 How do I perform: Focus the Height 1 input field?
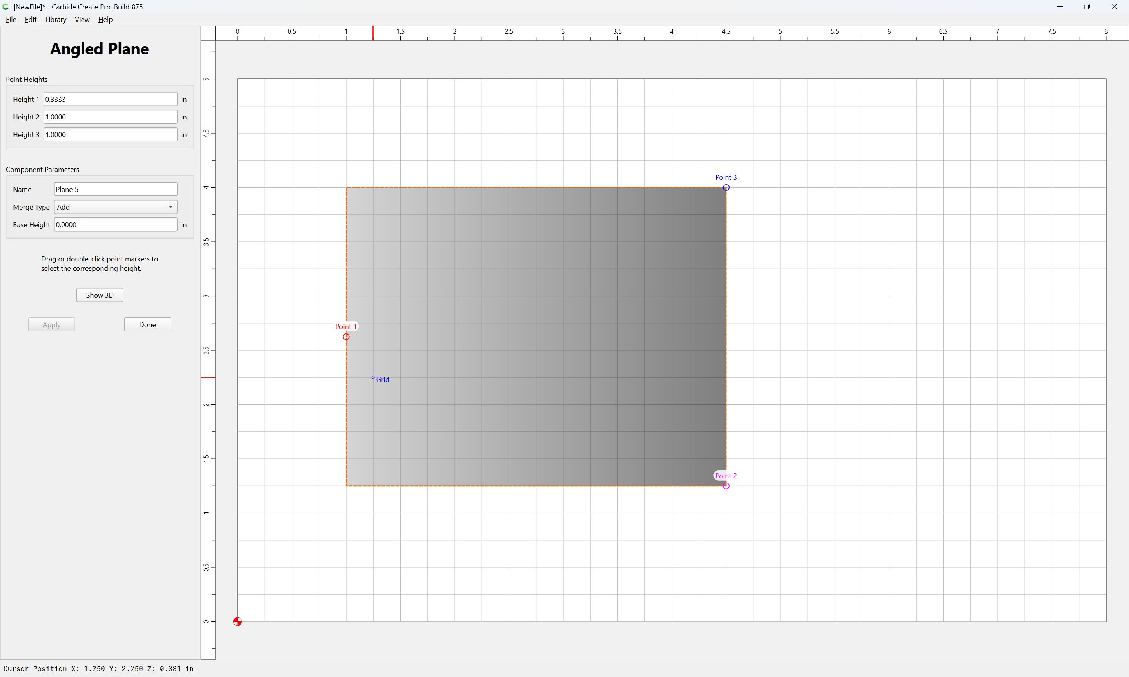click(111, 100)
